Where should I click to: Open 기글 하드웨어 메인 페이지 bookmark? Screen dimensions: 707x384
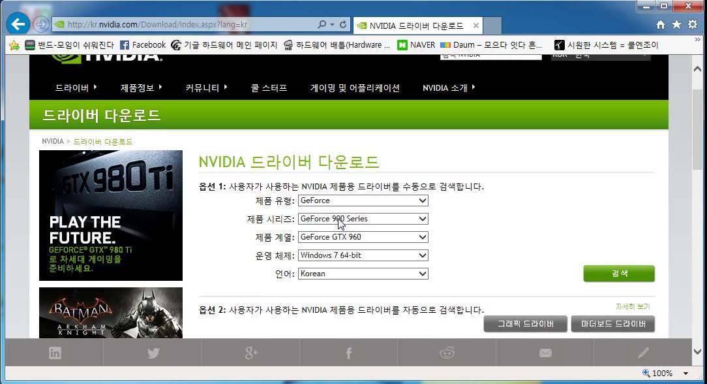click(x=224, y=45)
